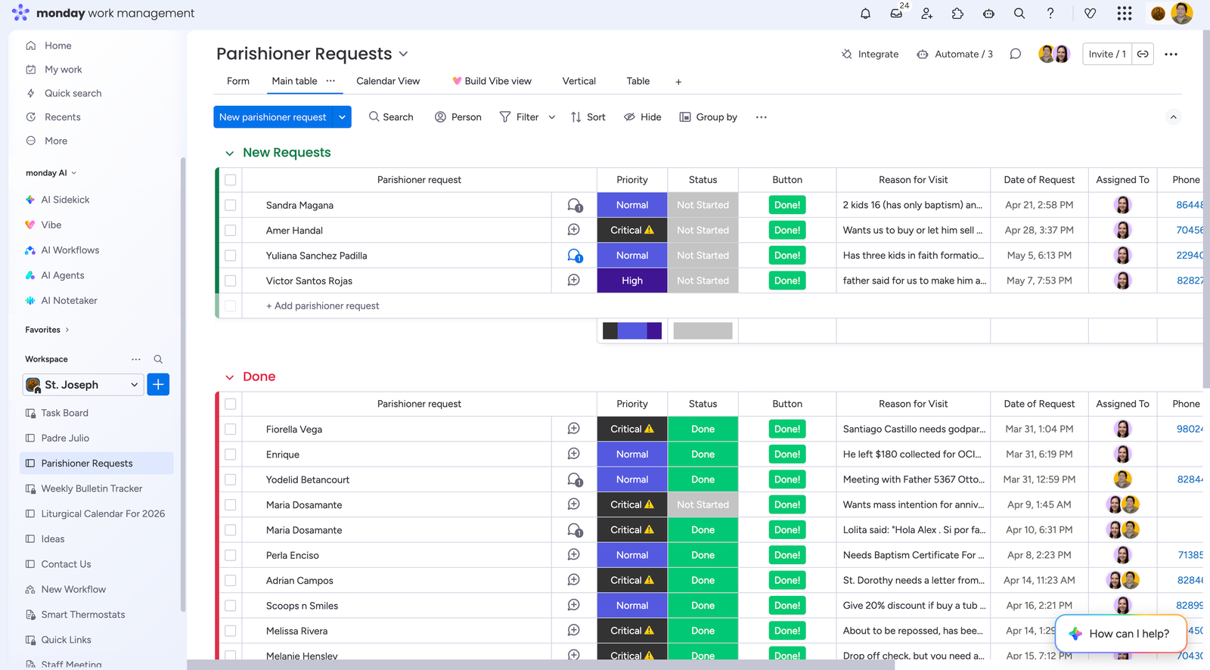
Task: Open Main table view options dots
Action: [x=330, y=81]
